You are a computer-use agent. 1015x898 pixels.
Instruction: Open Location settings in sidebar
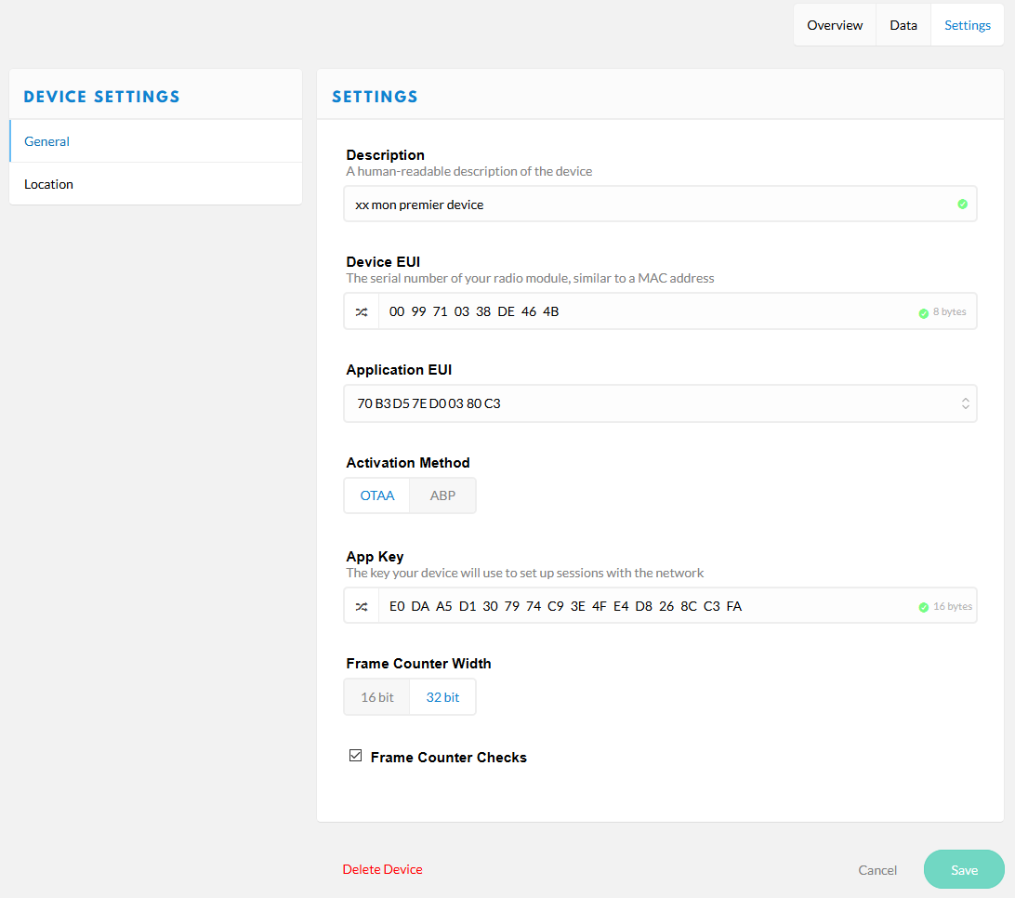coord(156,184)
